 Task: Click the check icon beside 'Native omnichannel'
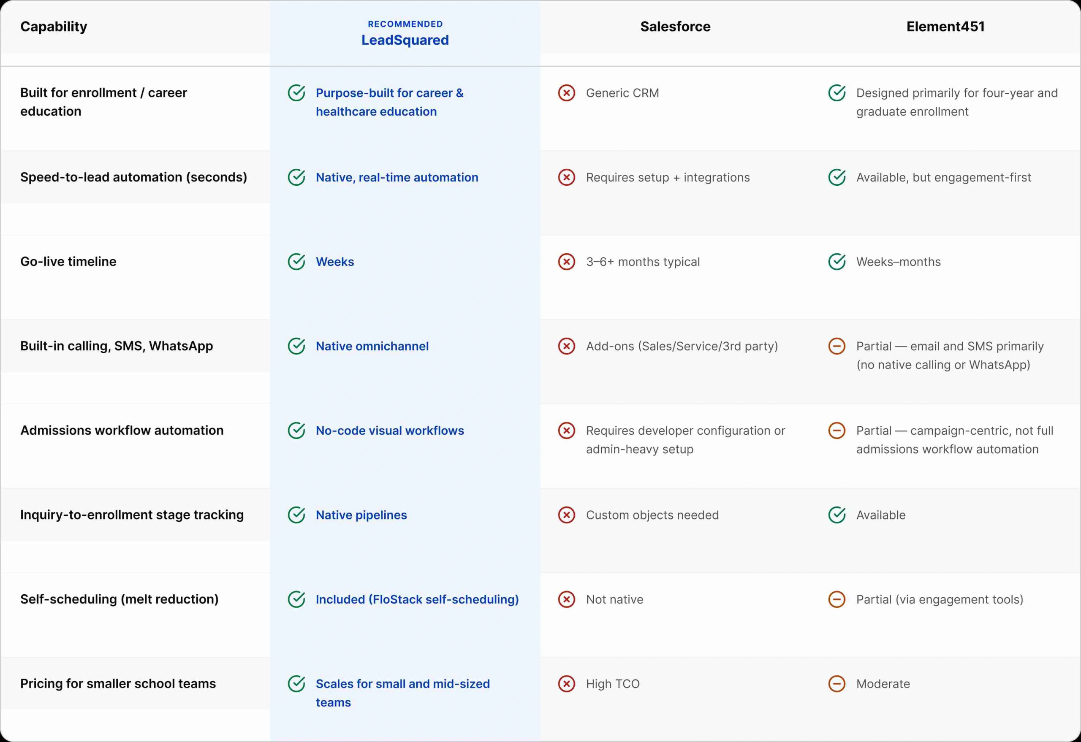(296, 346)
